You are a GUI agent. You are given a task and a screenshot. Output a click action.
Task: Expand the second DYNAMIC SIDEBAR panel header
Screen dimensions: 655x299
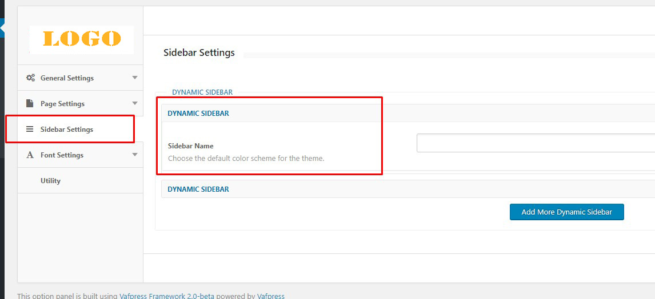coord(198,189)
